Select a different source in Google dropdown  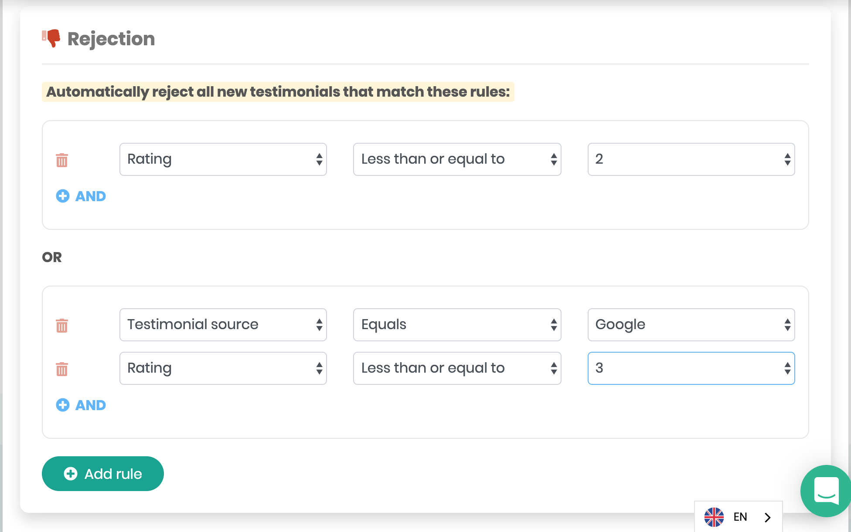pos(691,325)
